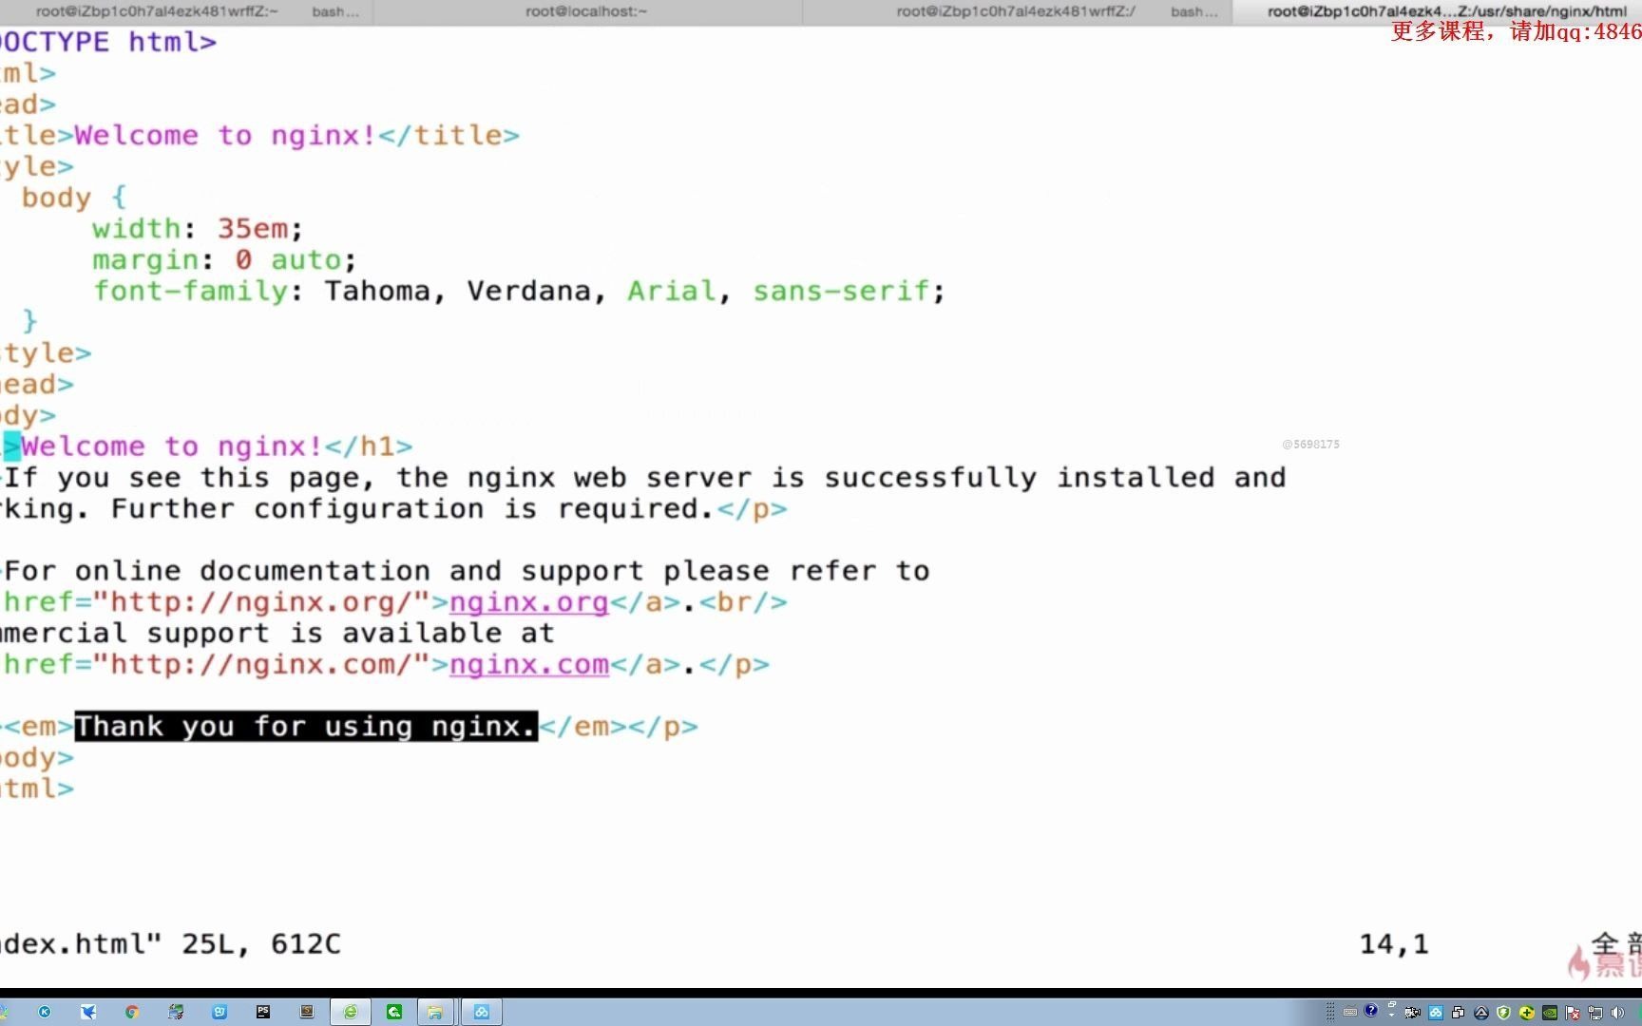Open the Action Center flag icon
This screenshot has width=1642, height=1026.
[1573, 1013]
